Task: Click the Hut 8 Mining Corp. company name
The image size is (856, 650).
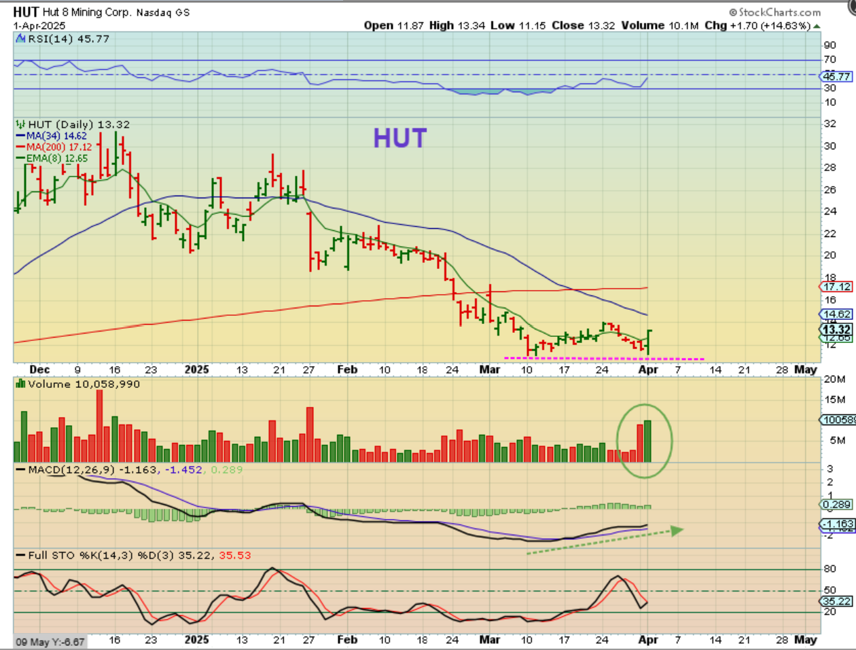Action: click(x=88, y=12)
